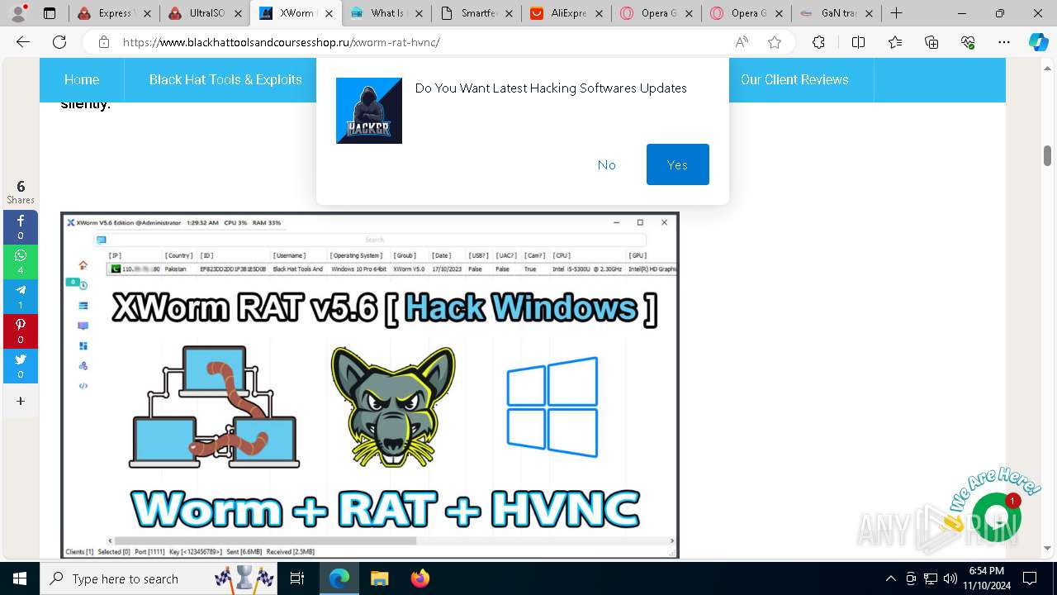Close the XWorm tab
This screenshot has width=1057, height=595.
click(x=328, y=13)
